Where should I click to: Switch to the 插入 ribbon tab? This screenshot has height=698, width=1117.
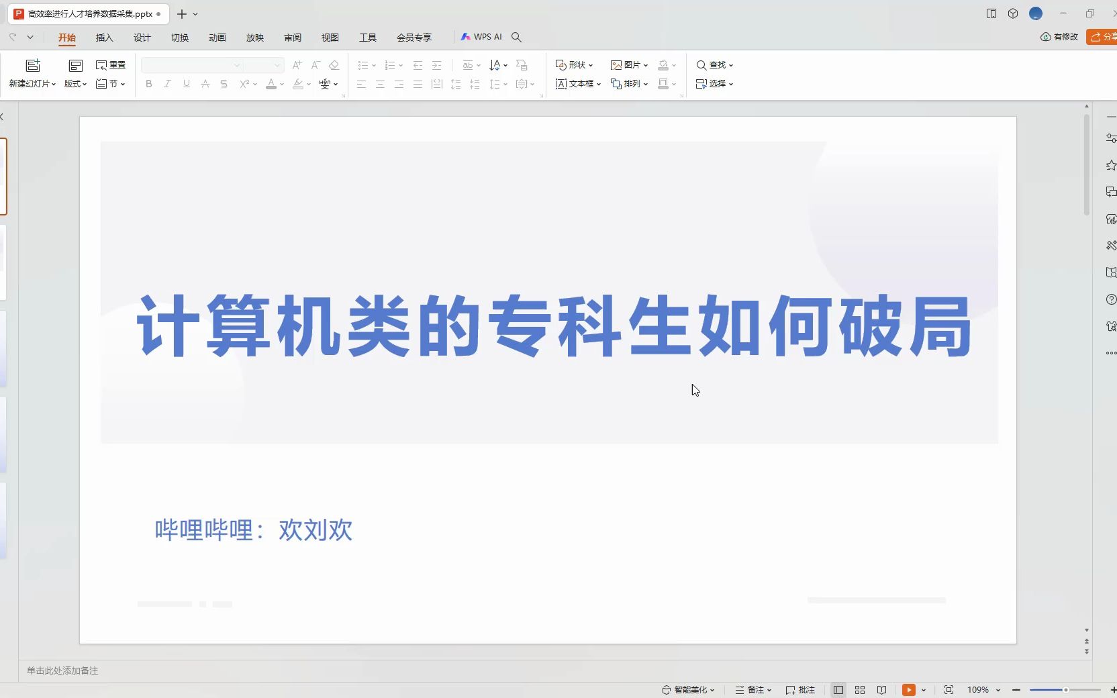pyautogui.click(x=104, y=38)
